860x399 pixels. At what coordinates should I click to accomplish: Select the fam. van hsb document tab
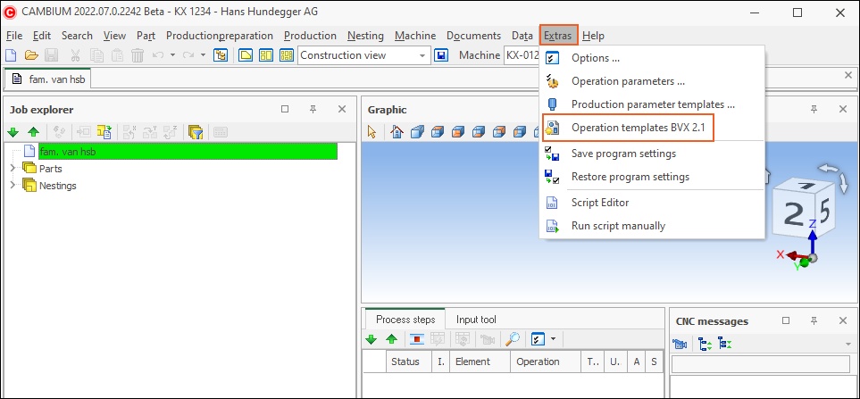49,79
